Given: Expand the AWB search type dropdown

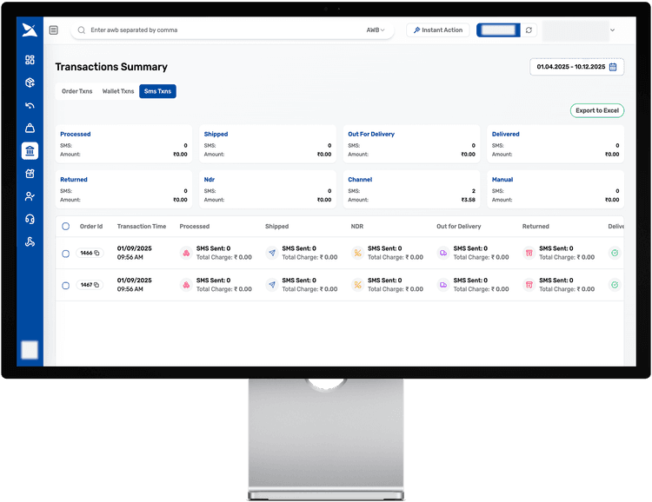Looking at the screenshot, I should point(376,30).
